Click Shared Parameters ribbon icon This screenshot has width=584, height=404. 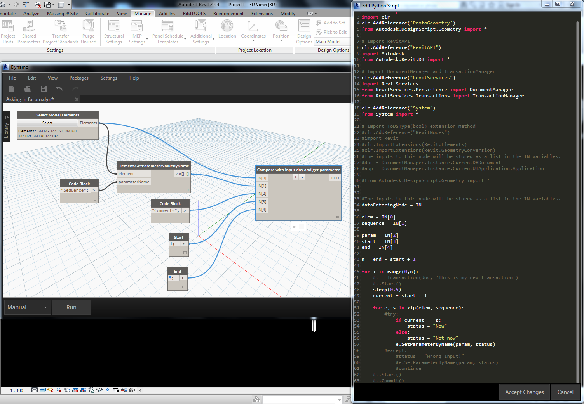coord(29,26)
